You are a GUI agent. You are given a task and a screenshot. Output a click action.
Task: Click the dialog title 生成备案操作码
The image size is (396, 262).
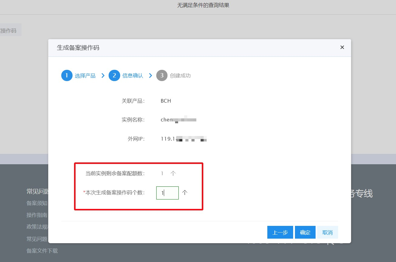coord(78,48)
